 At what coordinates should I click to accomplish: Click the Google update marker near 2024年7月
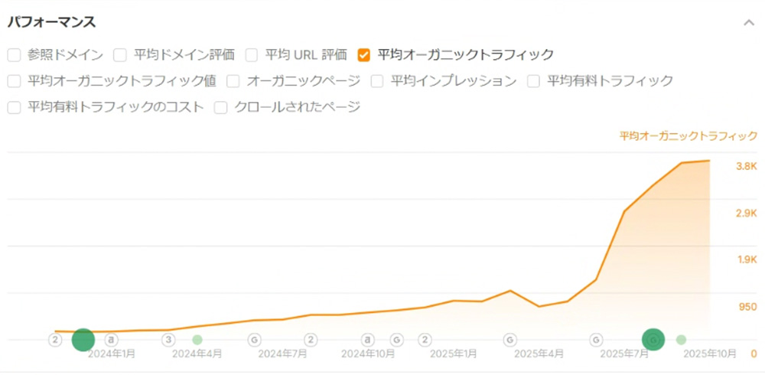254,340
